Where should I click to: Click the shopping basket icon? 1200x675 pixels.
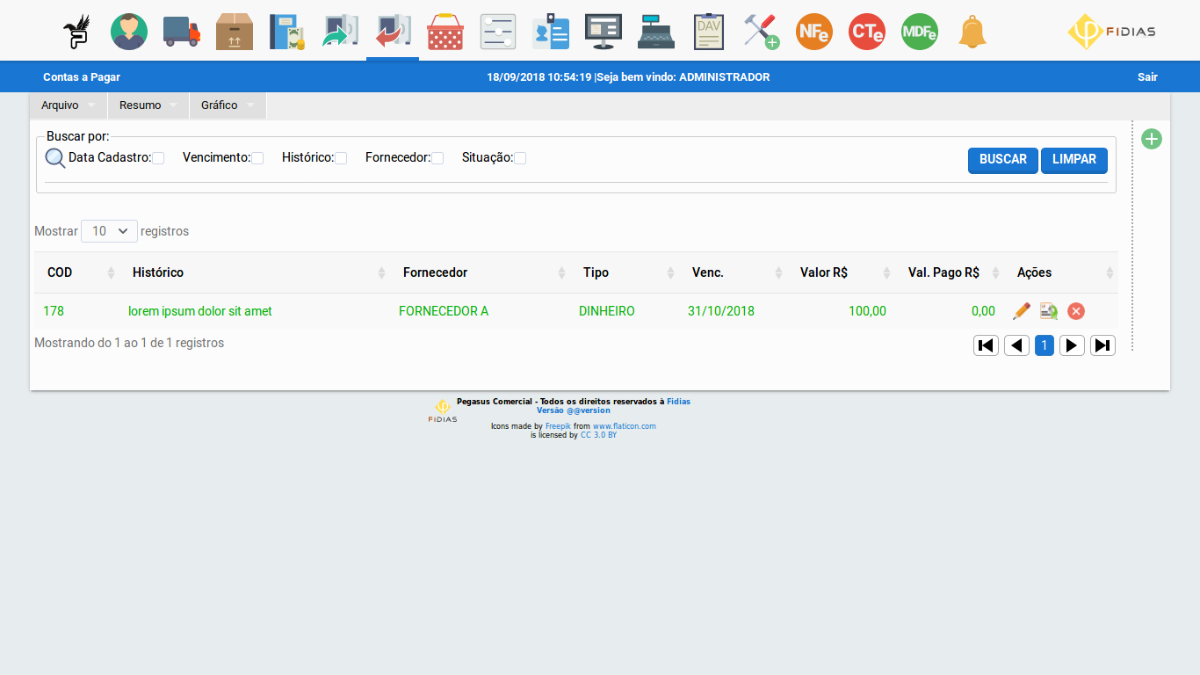(x=445, y=32)
